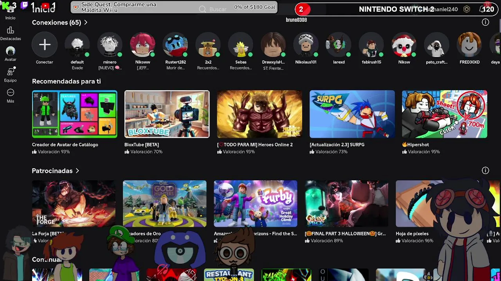
Task: Expand Conexiones (65) chevron
Action: [x=86, y=23]
